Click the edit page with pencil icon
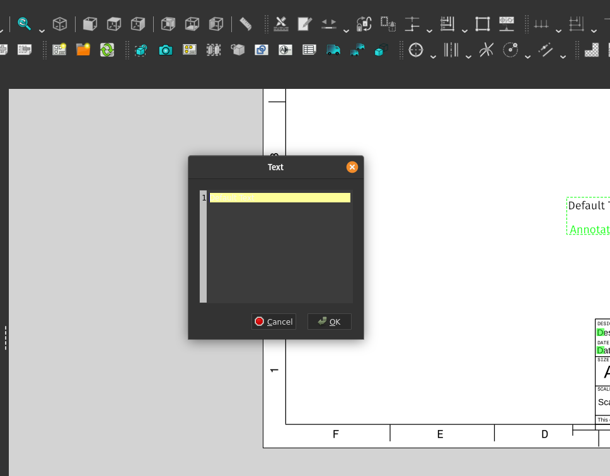The image size is (610, 476). coord(303,23)
